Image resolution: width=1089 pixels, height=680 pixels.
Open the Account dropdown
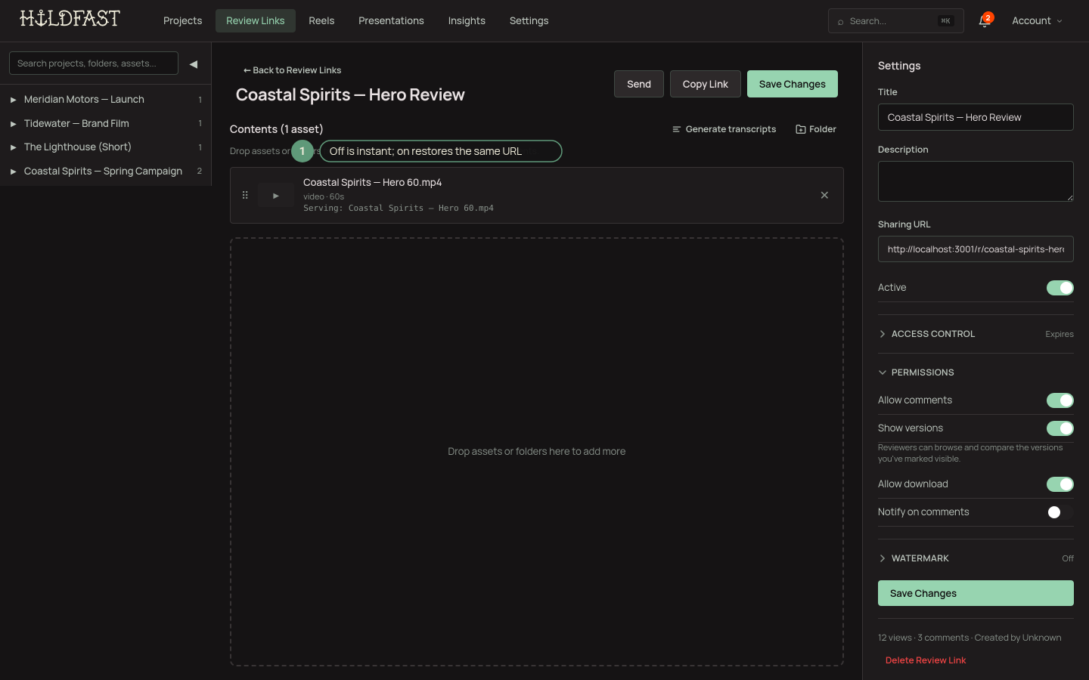pos(1037,21)
